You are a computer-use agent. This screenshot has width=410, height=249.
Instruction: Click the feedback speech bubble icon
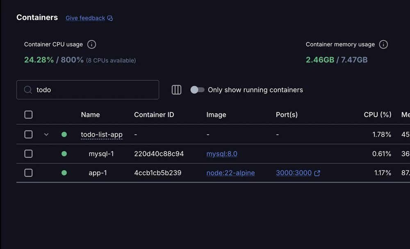(x=110, y=18)
